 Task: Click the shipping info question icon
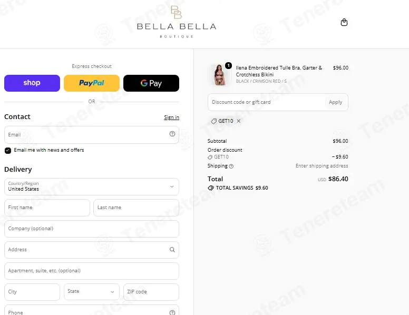coord(231,166)
